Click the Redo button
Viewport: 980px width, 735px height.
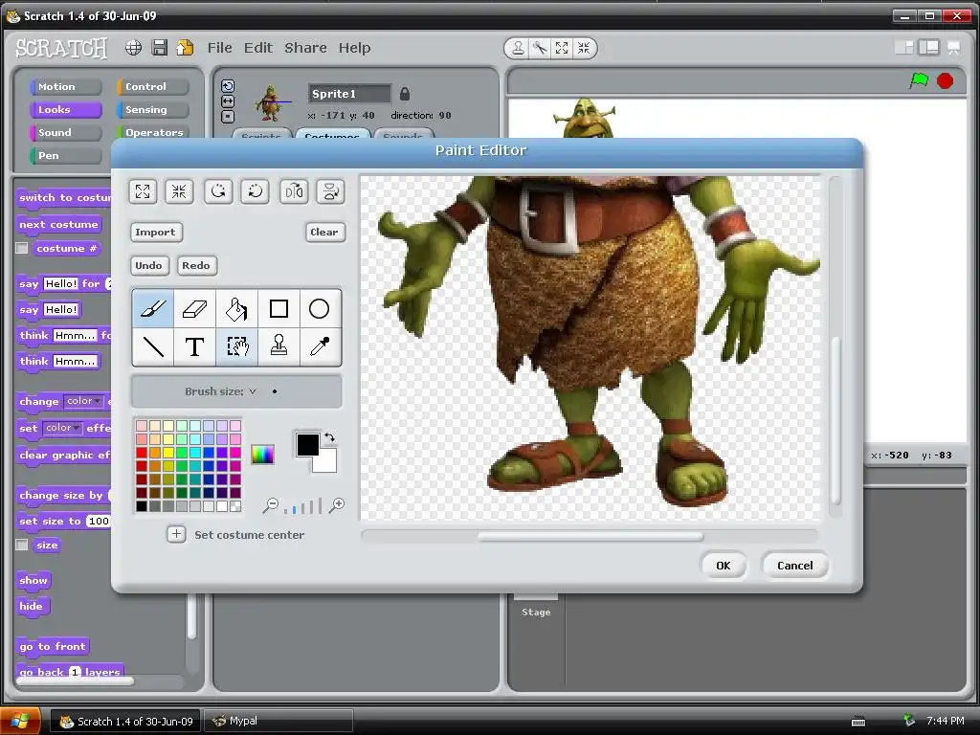[196, 266]
